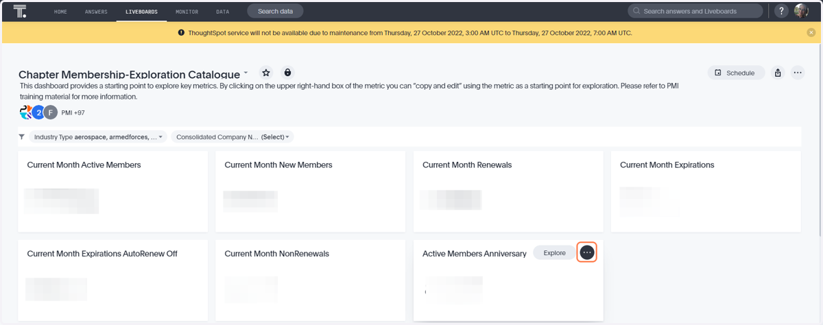Open the Home tab

60,12
